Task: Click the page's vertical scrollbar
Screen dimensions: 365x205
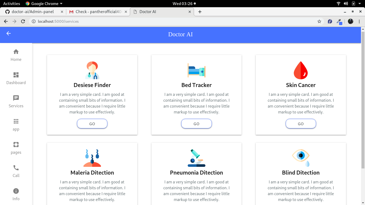Action: [363, 100]
